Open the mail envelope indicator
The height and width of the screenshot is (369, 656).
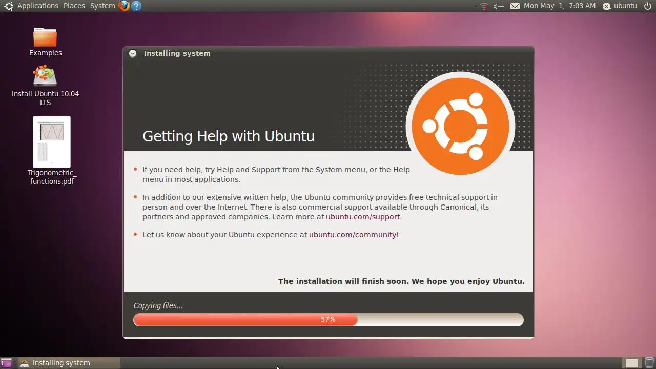tap(515, 6)
